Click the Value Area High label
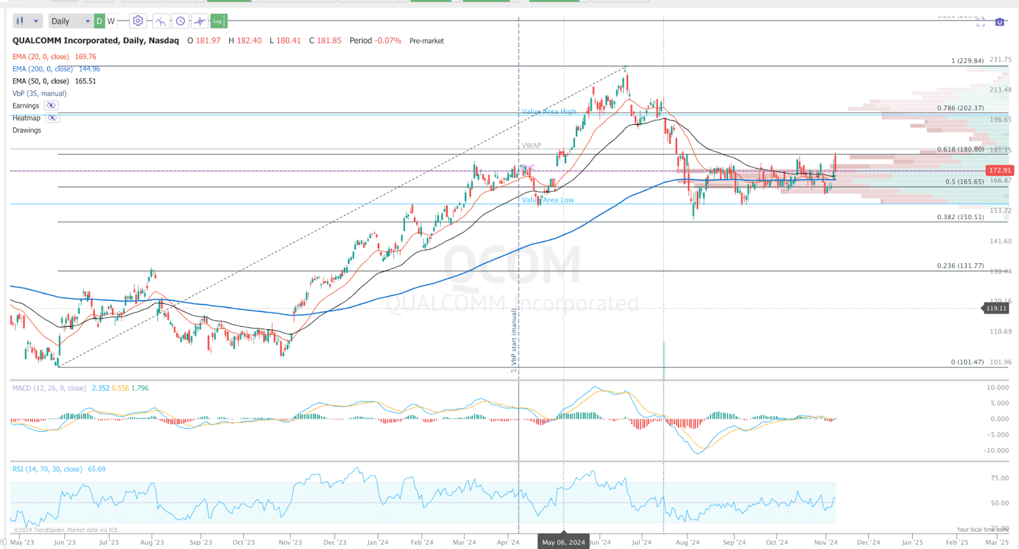1019x549 pixels. coord(549,111)
